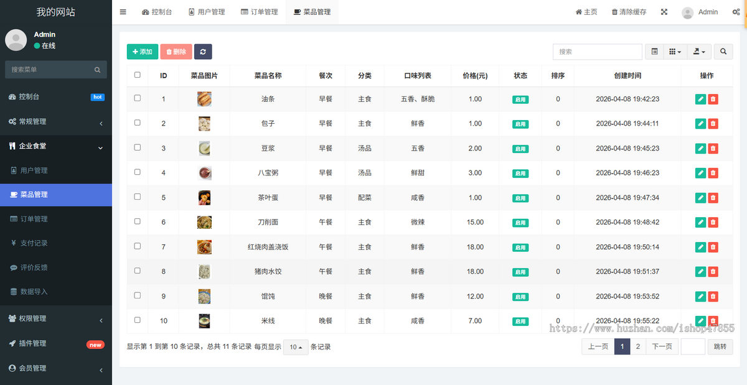
Task: Click the 八宝粥 dish thumbnail image
Action: click(204, 173)
